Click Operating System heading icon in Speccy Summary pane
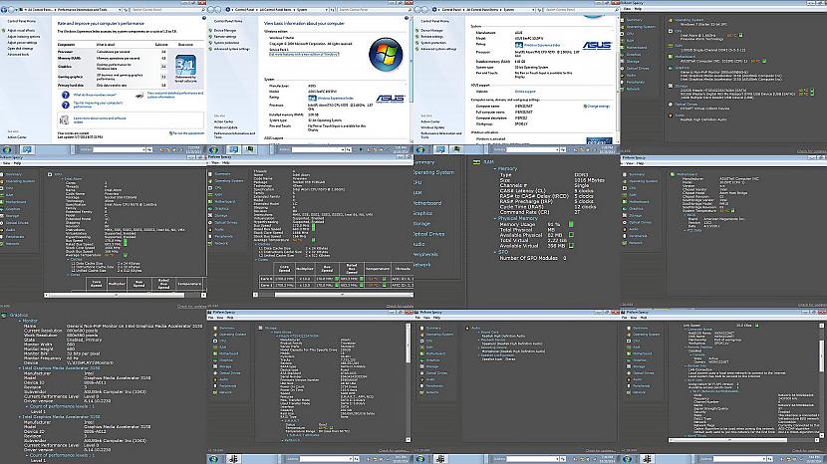 point(671,20)
